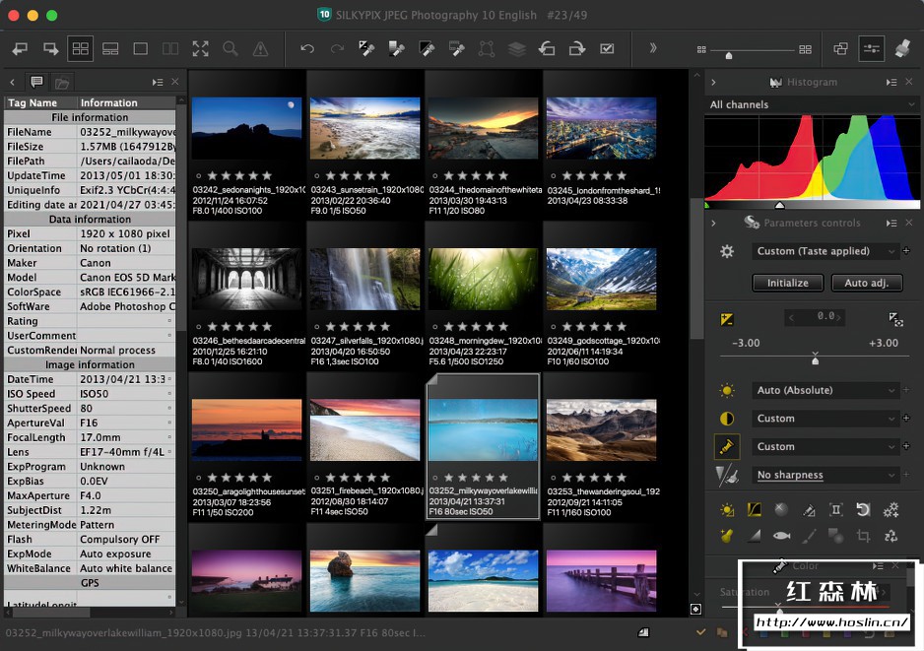Screen dimensions: 924x651
Task: Switch to thumbnail grid view mode
Action: pos(80,48)
